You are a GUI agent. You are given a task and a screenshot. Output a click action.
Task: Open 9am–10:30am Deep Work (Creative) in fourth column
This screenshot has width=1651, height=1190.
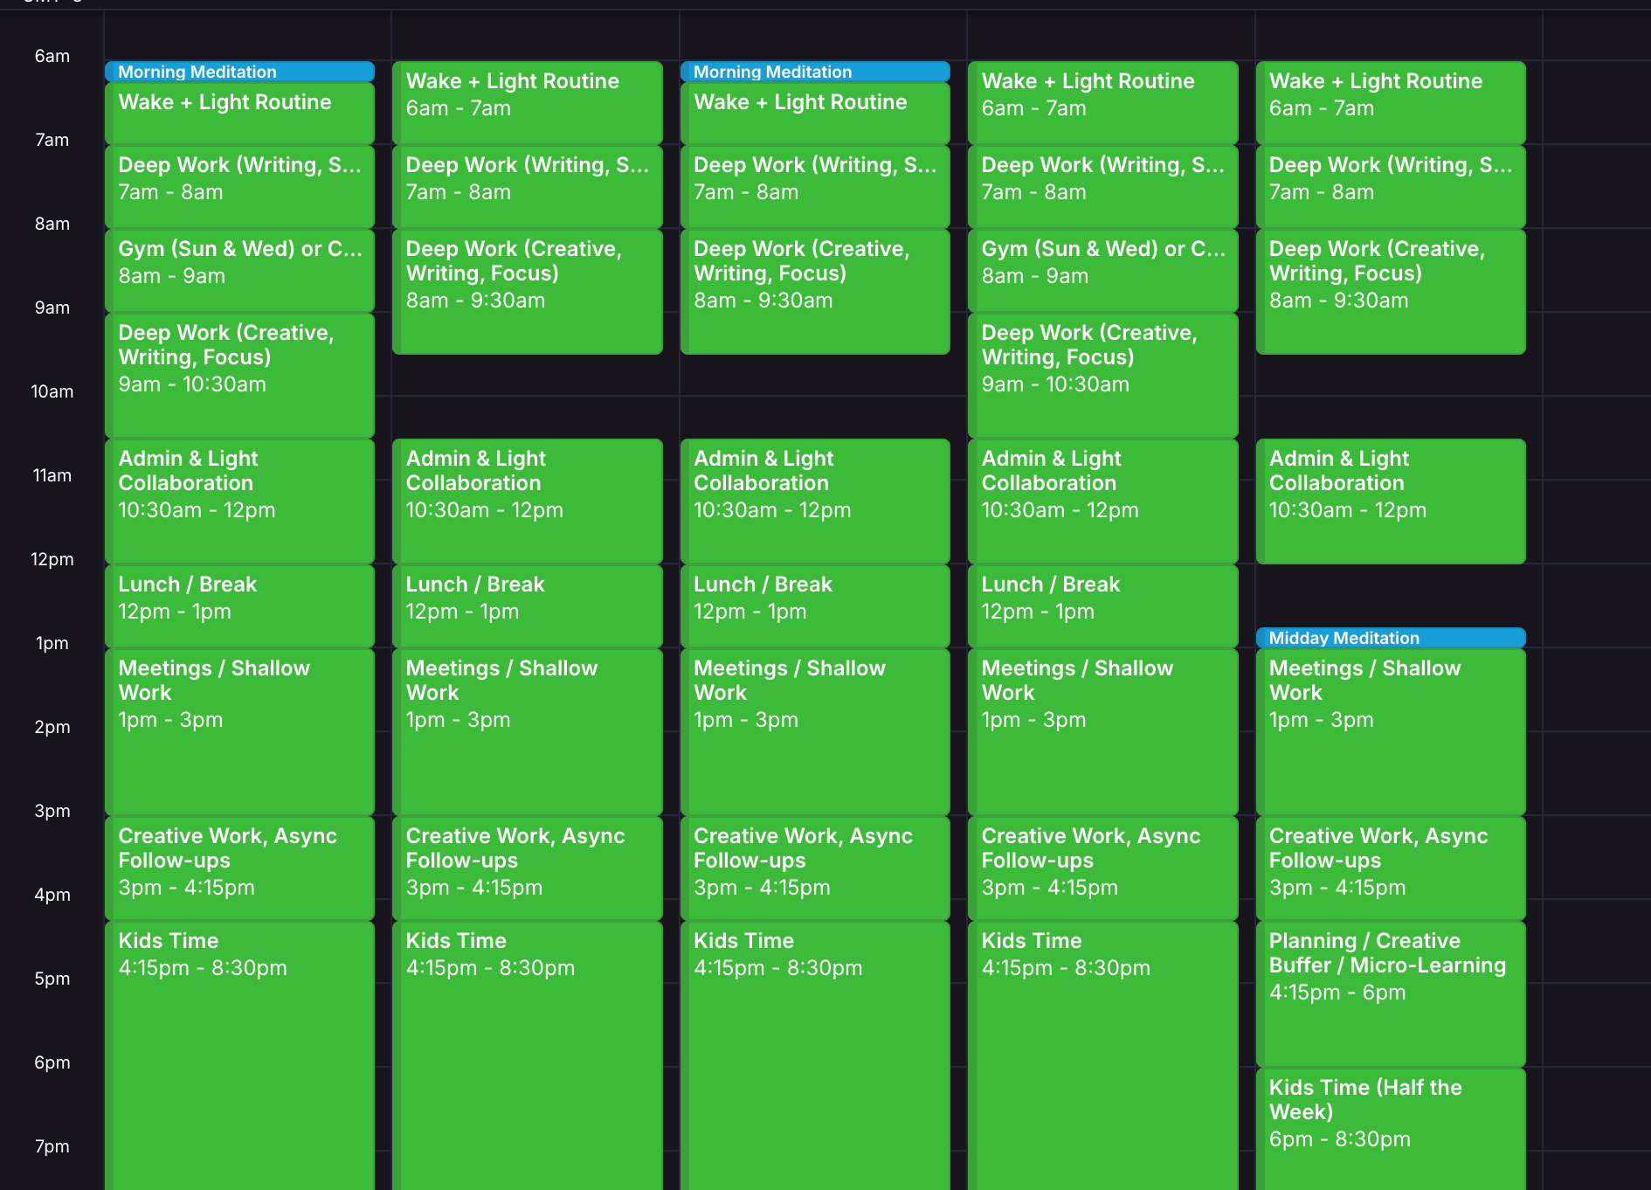pos(1103,375)
